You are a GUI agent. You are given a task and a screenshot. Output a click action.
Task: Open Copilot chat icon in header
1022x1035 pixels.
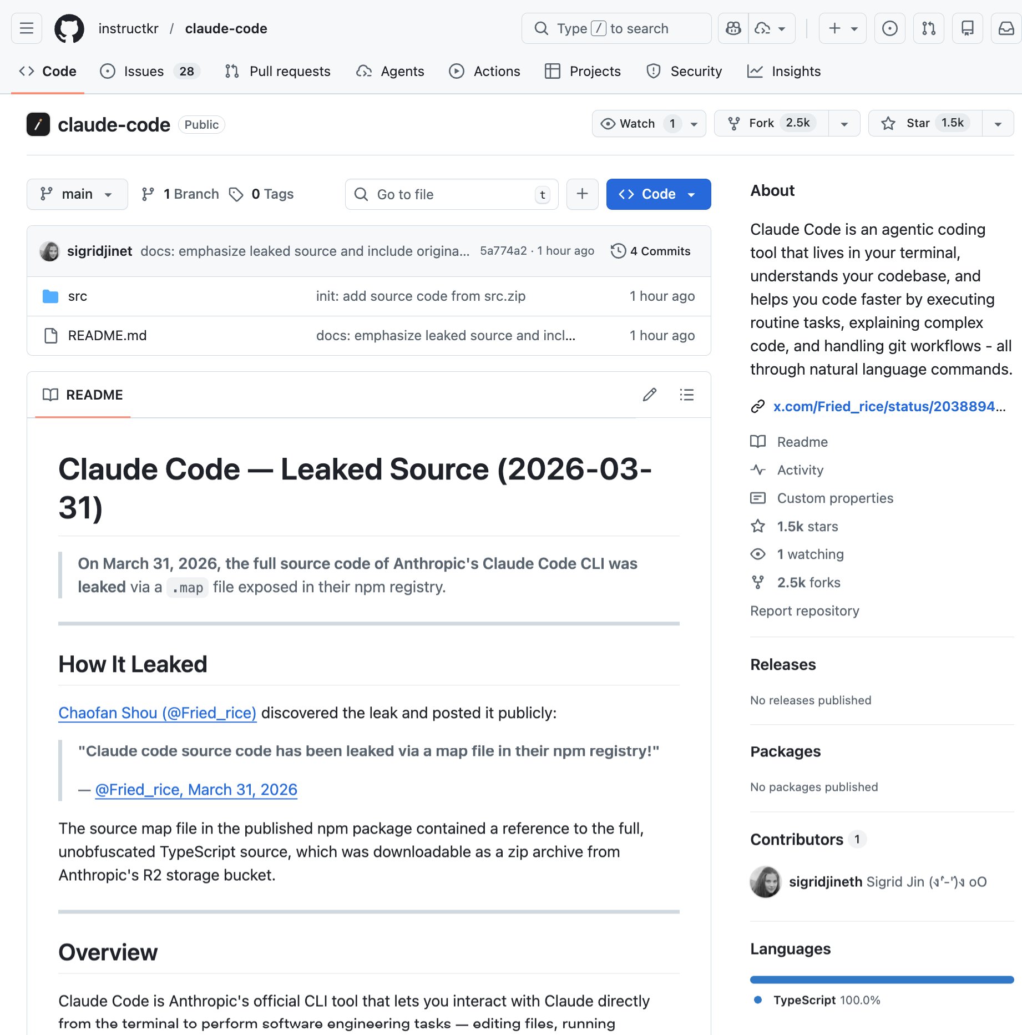[733, 28]
